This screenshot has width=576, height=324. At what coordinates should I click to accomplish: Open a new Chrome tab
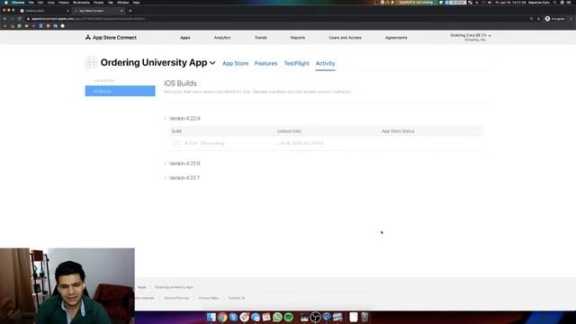click(x=130, y=11)
